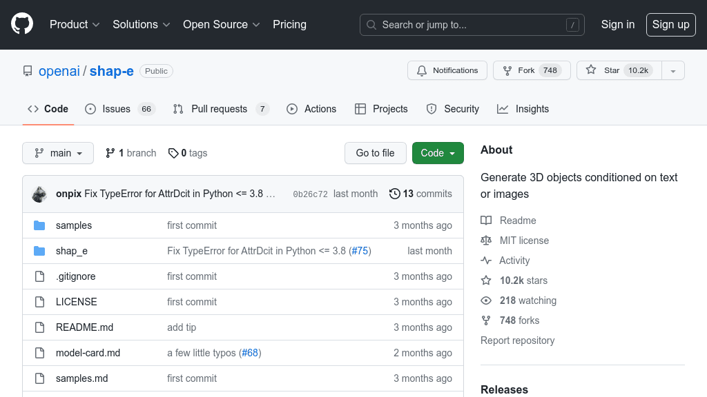Expand the star lists dropdown arrow
This screenshot has height=397, width=707.
[x=673, y=70]
